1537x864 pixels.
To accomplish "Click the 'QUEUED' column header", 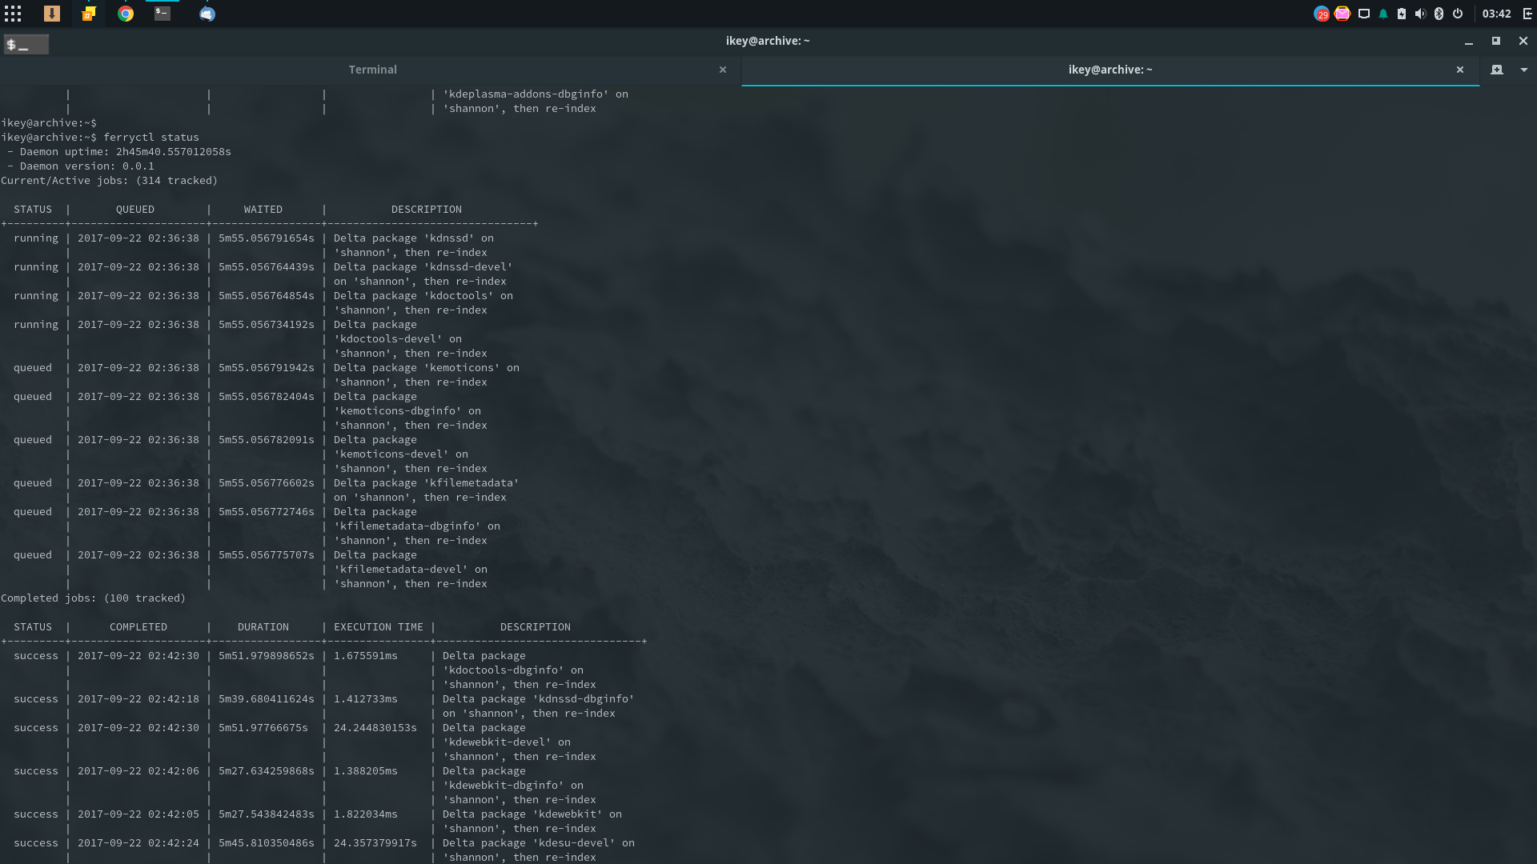I will [135, 210].
